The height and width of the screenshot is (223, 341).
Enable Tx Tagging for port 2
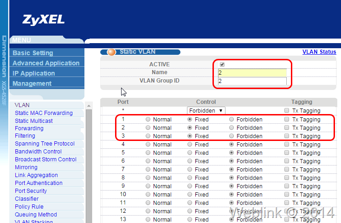(287, 127)
